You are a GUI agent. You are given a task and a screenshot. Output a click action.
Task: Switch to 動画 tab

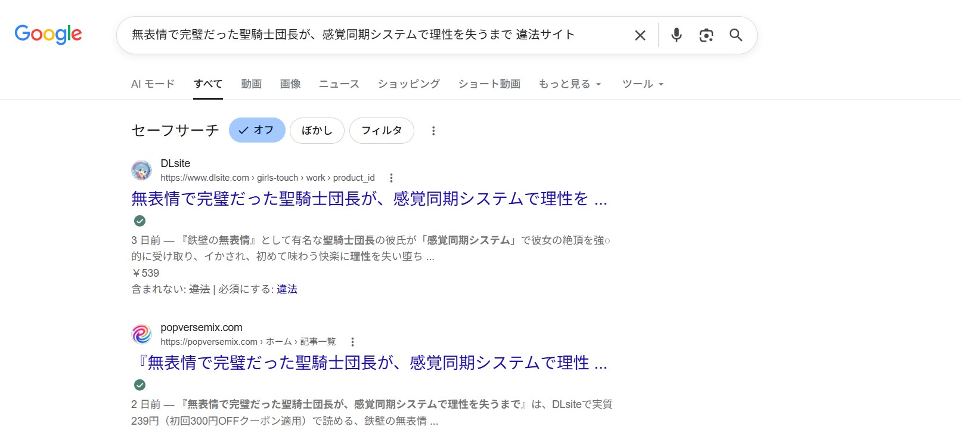(x=251, y=84)
